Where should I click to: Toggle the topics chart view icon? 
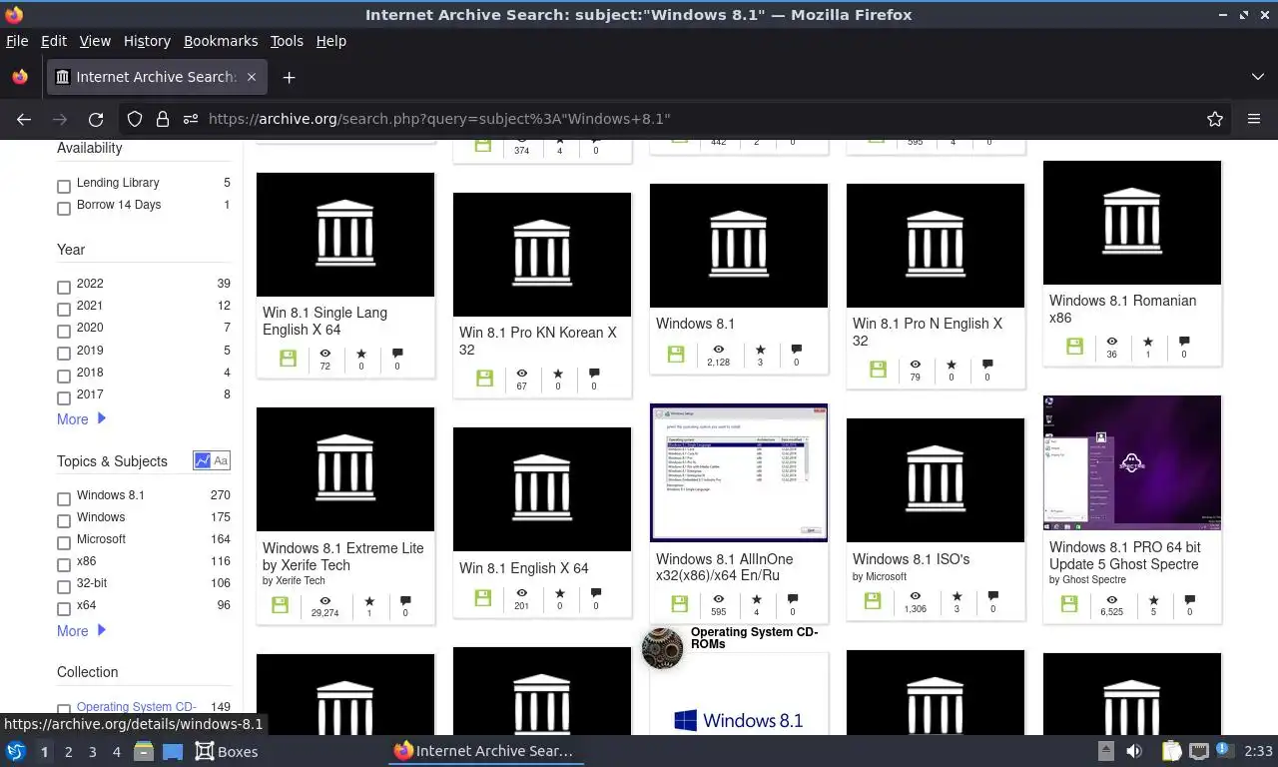point(203,460)
